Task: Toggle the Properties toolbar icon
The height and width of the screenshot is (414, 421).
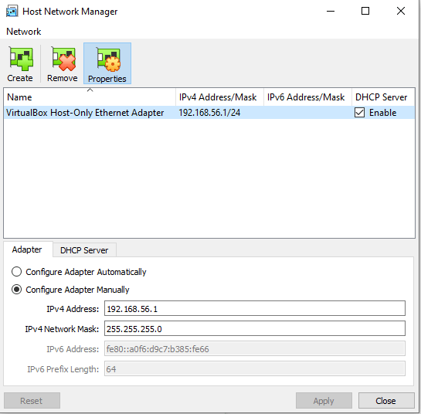Action: [107, 63]
